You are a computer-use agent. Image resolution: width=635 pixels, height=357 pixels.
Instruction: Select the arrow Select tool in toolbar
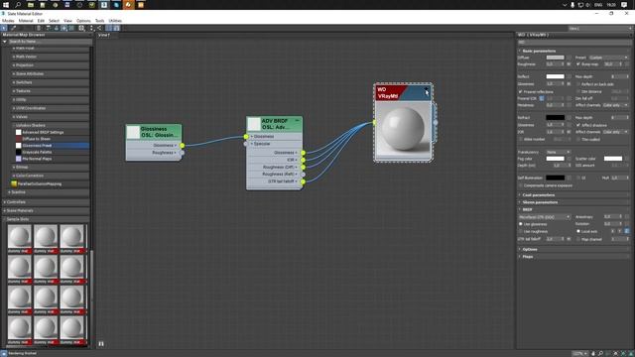click(x=4, y=28)
